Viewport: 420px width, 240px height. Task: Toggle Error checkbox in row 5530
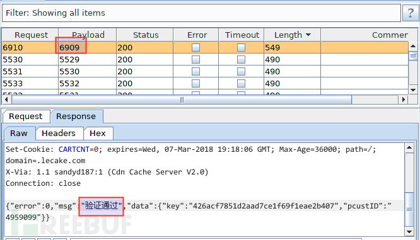(x=195, y=59)
